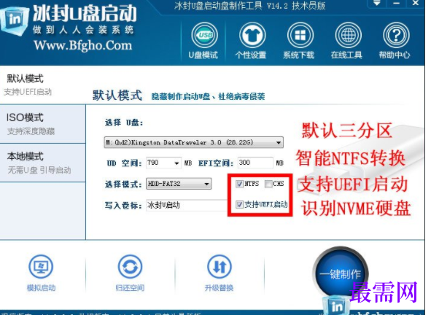Switch to ISO模式 tab

coord(42,124)
